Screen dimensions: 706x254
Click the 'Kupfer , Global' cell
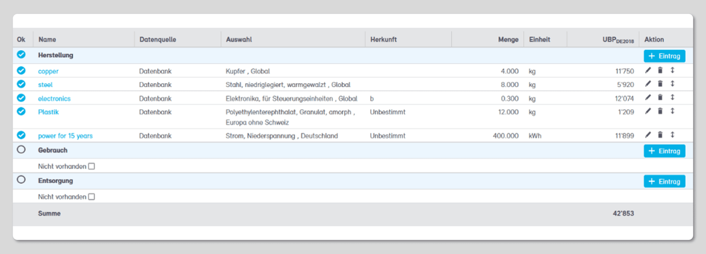click(x=248, y=71)
